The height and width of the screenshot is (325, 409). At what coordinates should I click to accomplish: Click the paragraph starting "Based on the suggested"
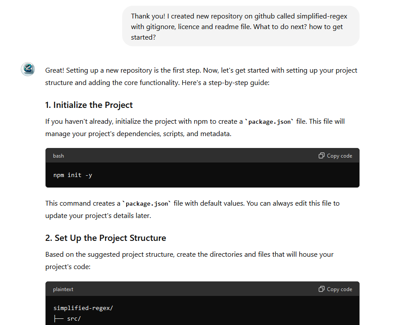click(189, 260)
